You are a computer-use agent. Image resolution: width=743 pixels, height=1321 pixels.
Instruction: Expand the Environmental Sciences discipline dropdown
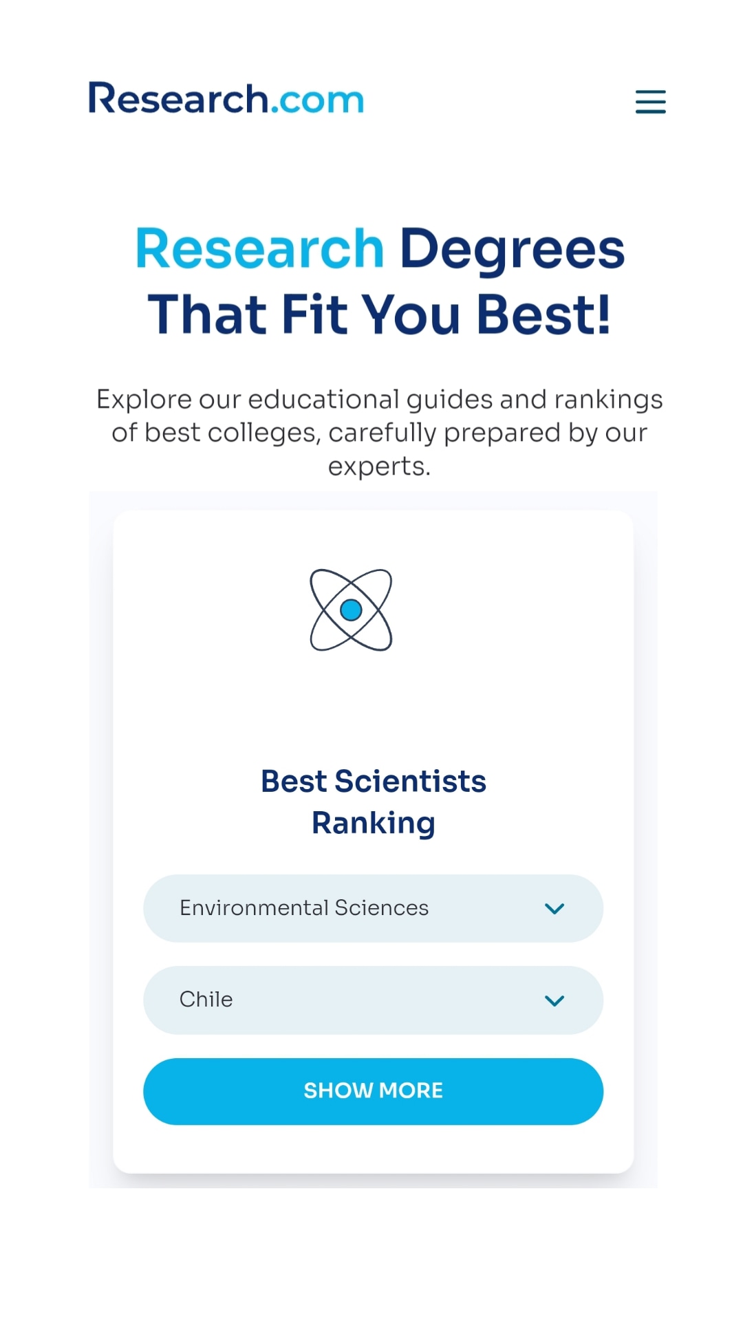[x=373, y=908]
